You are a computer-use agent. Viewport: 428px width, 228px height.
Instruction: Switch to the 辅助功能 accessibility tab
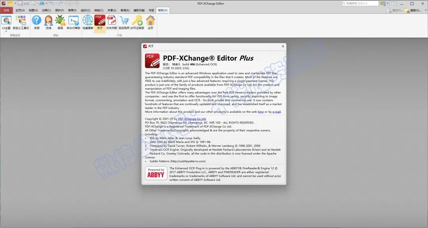[139, 10]
